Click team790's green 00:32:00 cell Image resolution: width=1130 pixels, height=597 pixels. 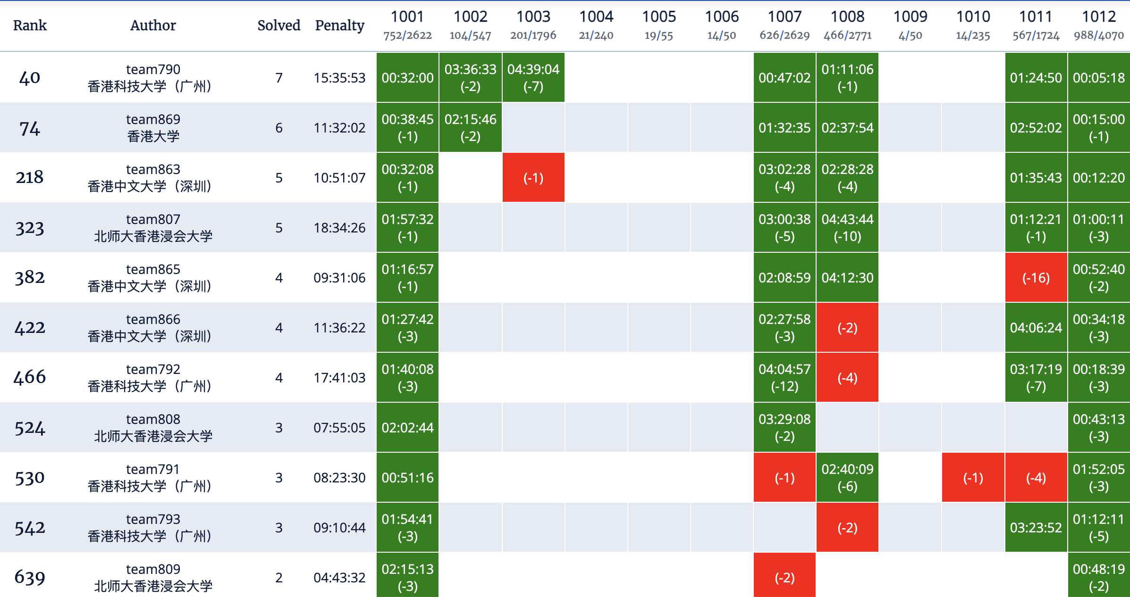coord(407,77)
